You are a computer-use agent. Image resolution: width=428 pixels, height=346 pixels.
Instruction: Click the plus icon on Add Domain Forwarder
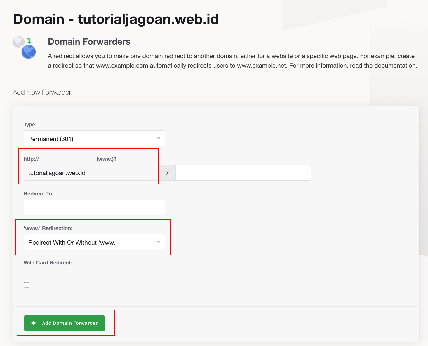(34, 323)
